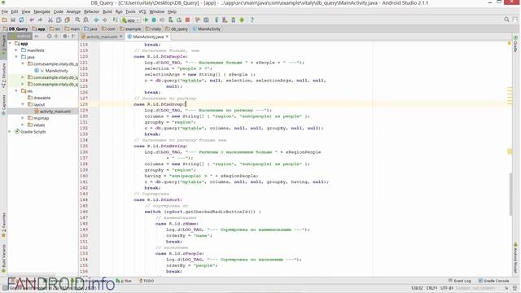Click the Sync Project with Gradle icon
This screenshot has width=521, height=293.
[x=217, y=20]
